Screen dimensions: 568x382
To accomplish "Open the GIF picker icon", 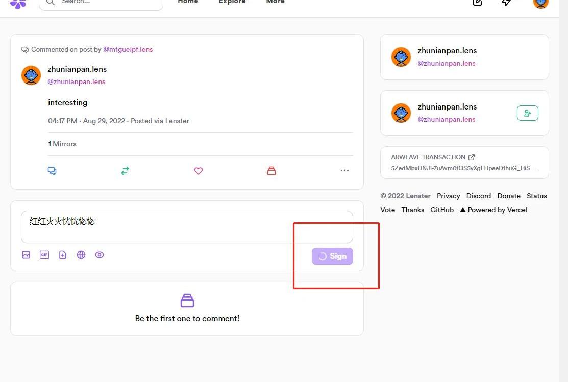I will click(x=44, y=255).
